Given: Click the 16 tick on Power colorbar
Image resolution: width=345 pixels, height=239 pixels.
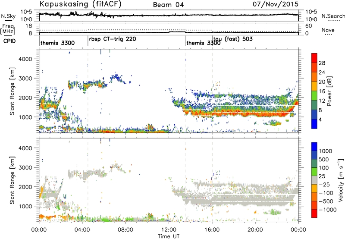Looking at the screenshot, I should pyautogui.click(x=322, y=91).
